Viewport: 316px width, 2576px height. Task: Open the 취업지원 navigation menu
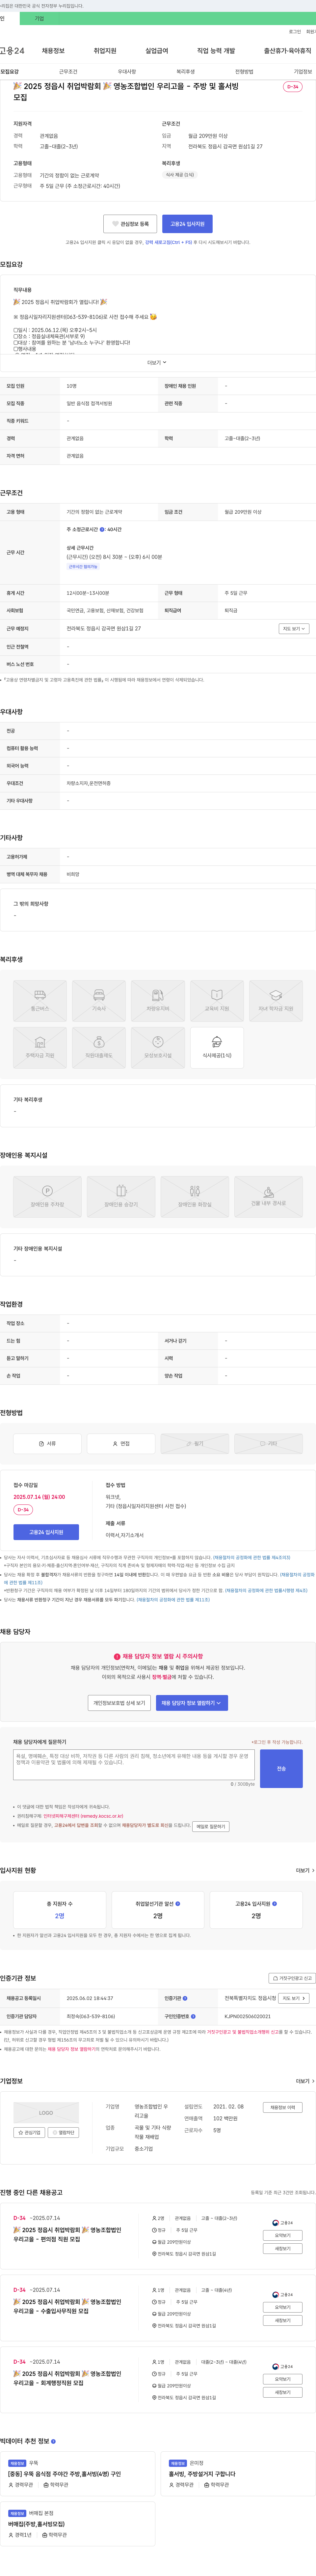point(105,51)
